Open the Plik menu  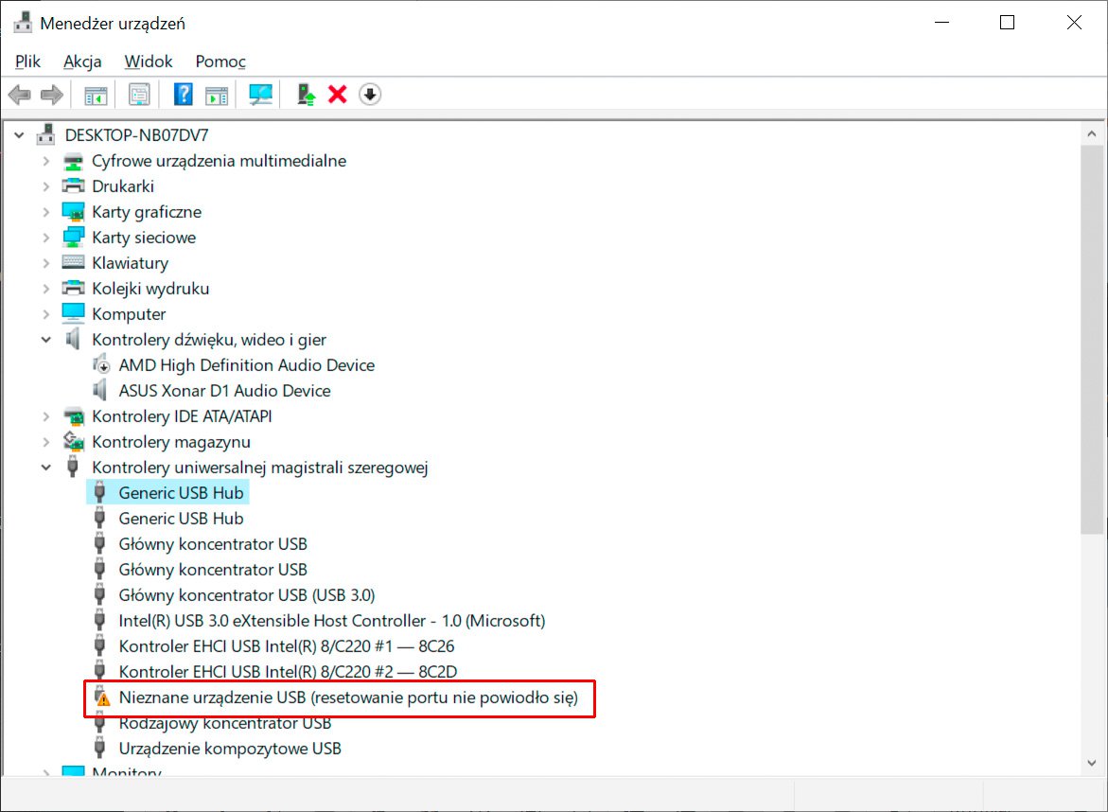point(27,62)
